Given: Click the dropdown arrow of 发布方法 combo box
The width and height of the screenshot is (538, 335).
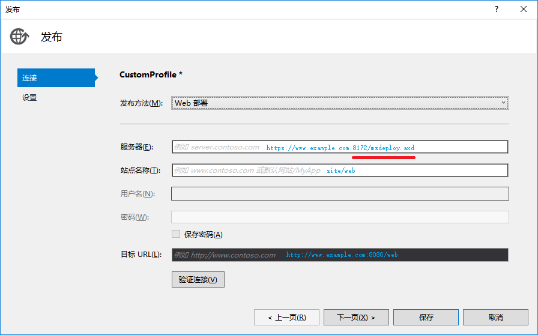Looking at the screenshot, I should pyautogui.click(x=503, y=103).
